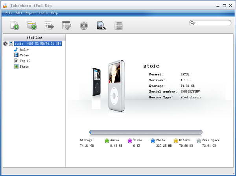
Task: Select stoic (408.52 MB/74.31 GB) device
Action: pos(38,44)
